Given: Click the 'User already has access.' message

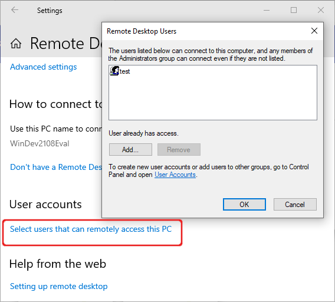Looking at the screenshot, I should tap(143, 133).
